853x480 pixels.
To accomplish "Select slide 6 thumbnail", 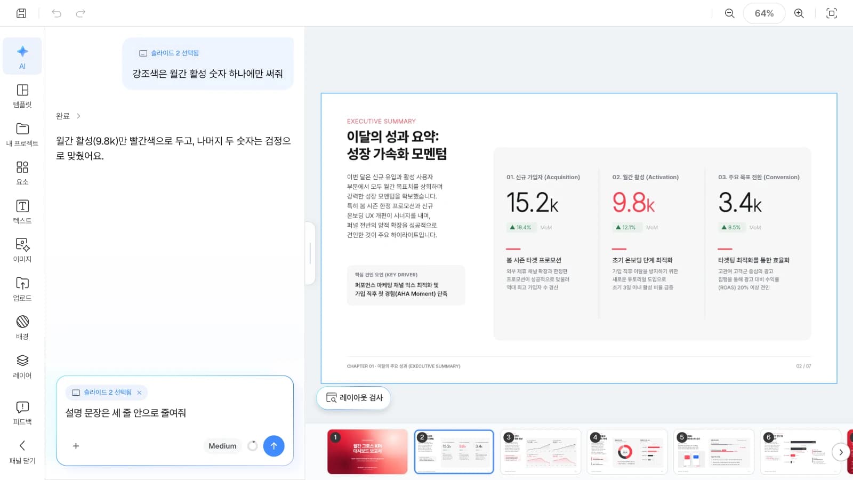I will pos(800,452).
